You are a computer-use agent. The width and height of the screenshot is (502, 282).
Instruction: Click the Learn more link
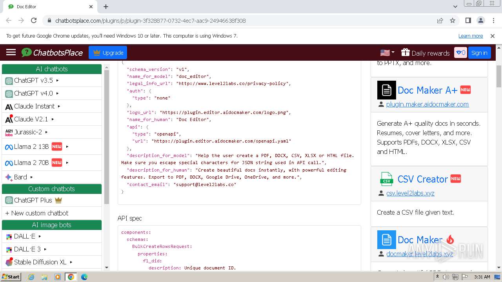(471, 36)
